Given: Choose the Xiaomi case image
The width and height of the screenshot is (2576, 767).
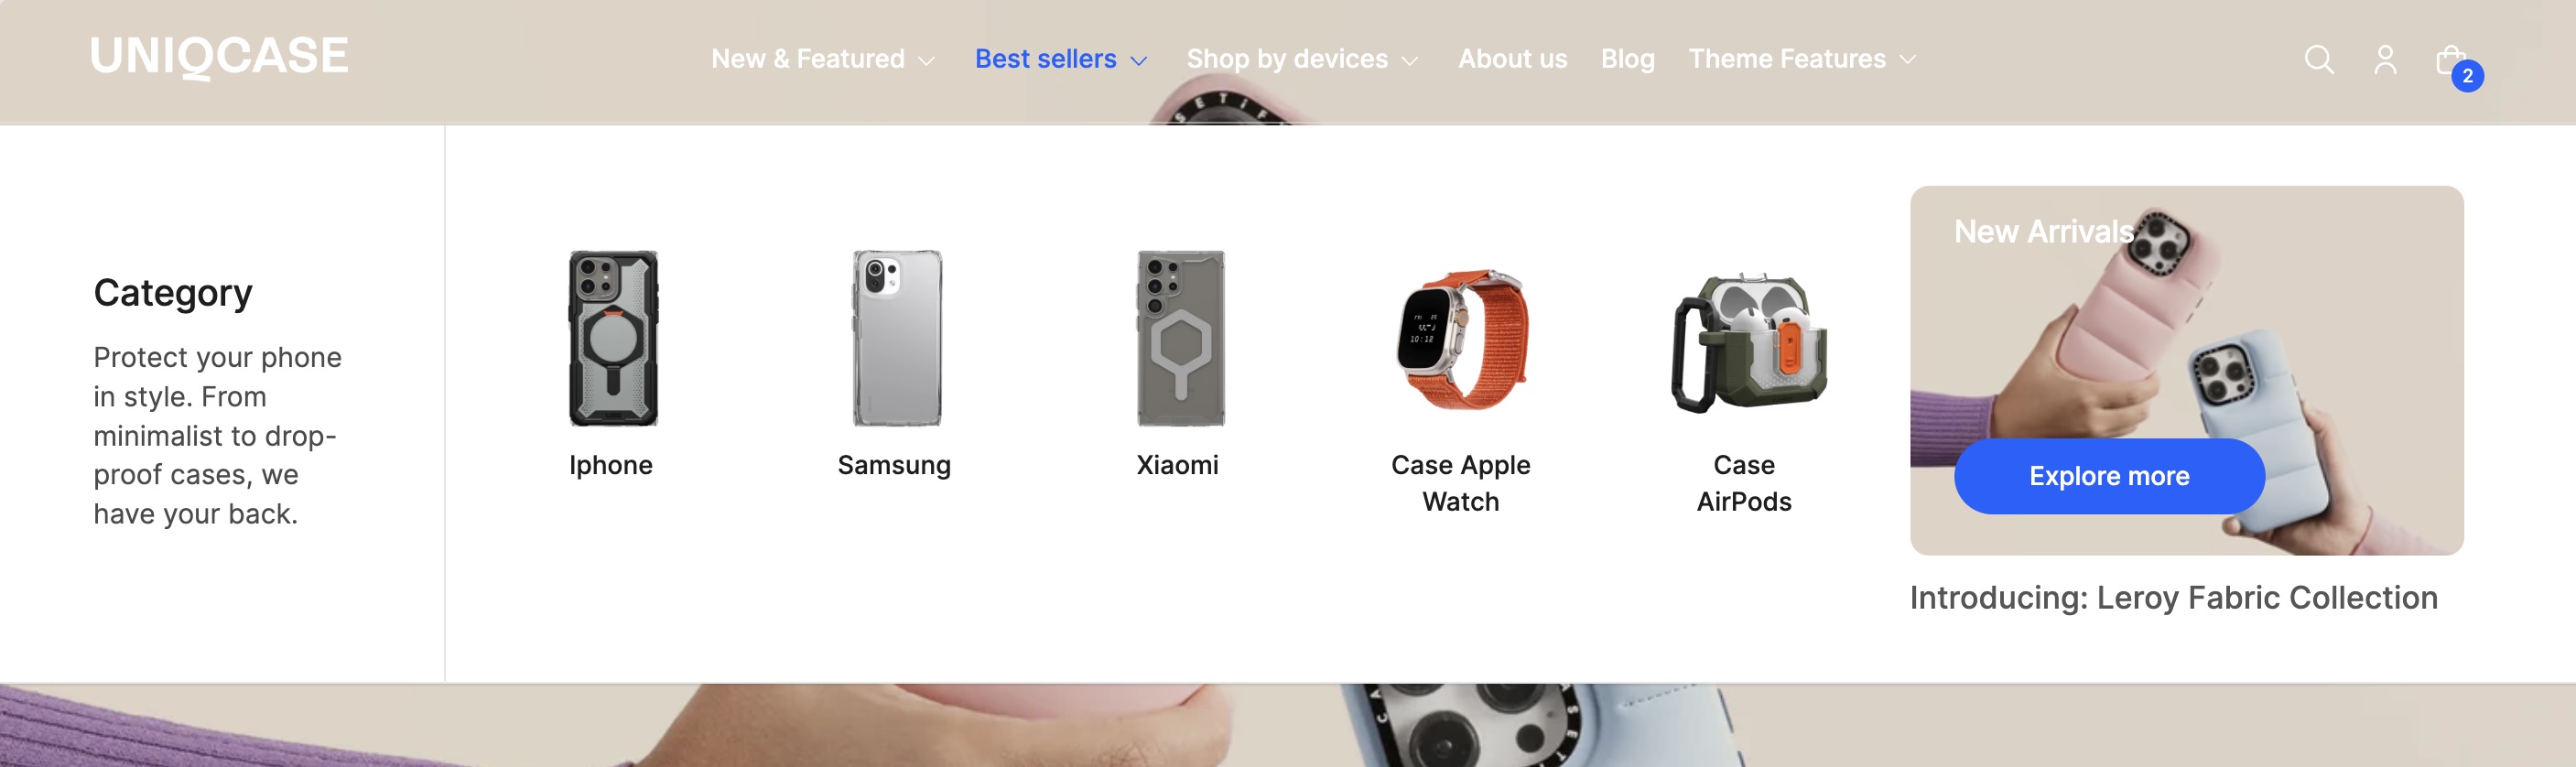Looking at the screenshot, I should coord(1180,338).
